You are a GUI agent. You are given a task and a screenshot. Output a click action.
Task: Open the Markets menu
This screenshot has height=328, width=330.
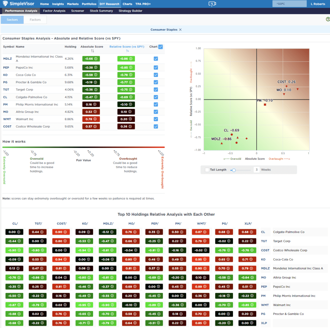click(73, 4)
